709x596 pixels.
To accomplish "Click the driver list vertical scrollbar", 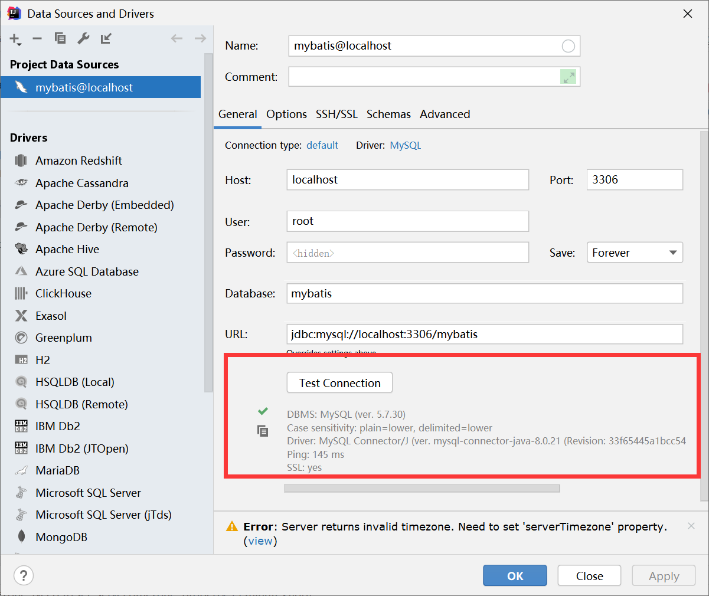I will click(x=208, y=222).
